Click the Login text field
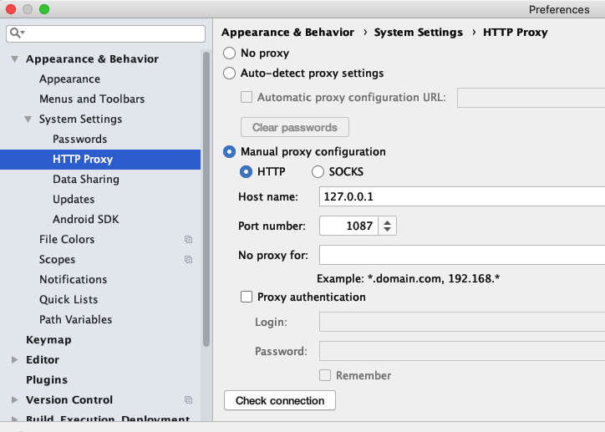The width and height of the screenshot is (605, 432). 462,322
